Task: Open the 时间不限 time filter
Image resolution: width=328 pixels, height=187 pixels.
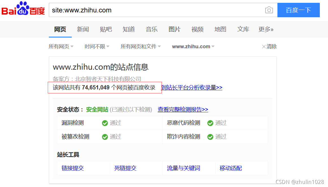Action: [97, 46]
